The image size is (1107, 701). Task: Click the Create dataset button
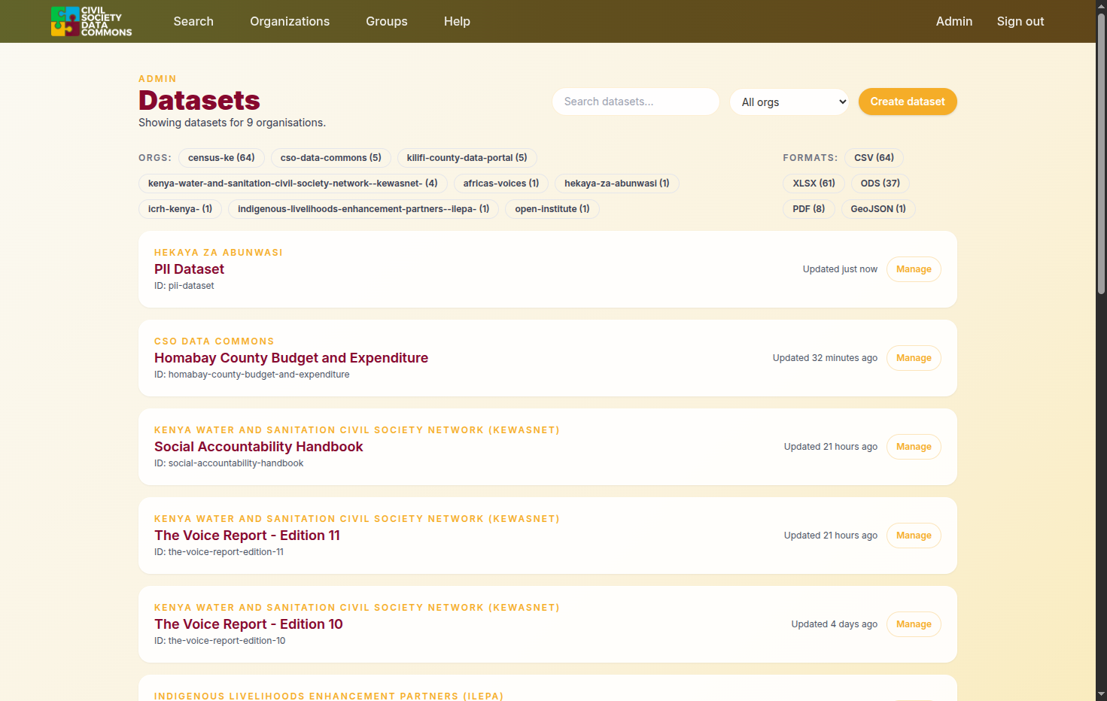coord(908,102)
